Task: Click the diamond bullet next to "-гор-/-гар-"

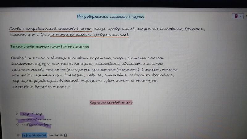Action: click(x=17, y=114)
